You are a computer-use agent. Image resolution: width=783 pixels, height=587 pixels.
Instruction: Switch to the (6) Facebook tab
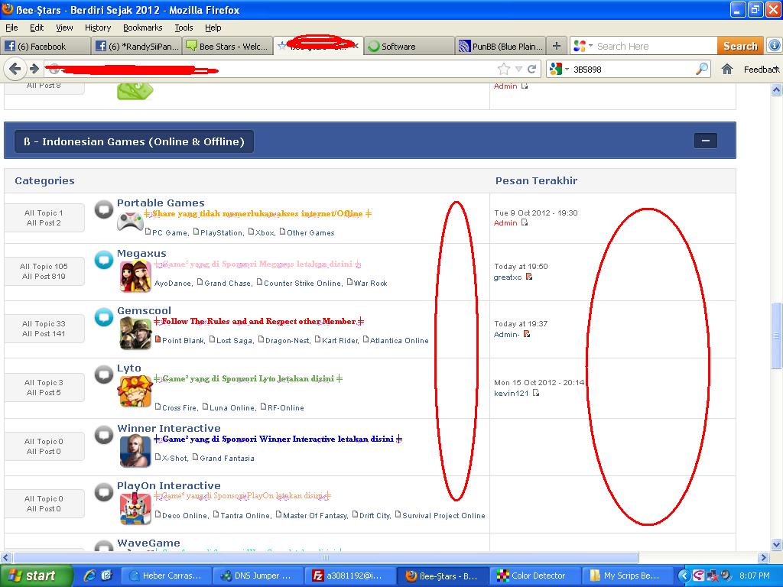coord(45,46)
